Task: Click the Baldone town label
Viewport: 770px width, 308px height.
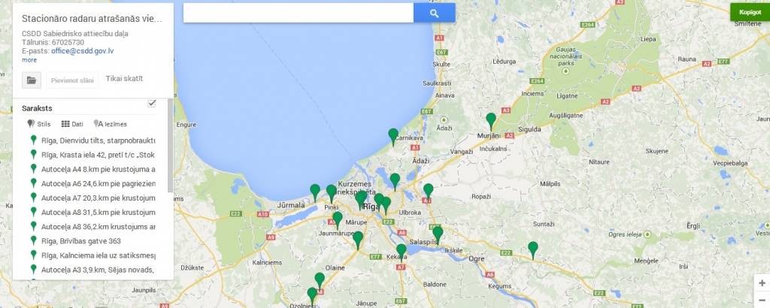Action: point(434,284)
